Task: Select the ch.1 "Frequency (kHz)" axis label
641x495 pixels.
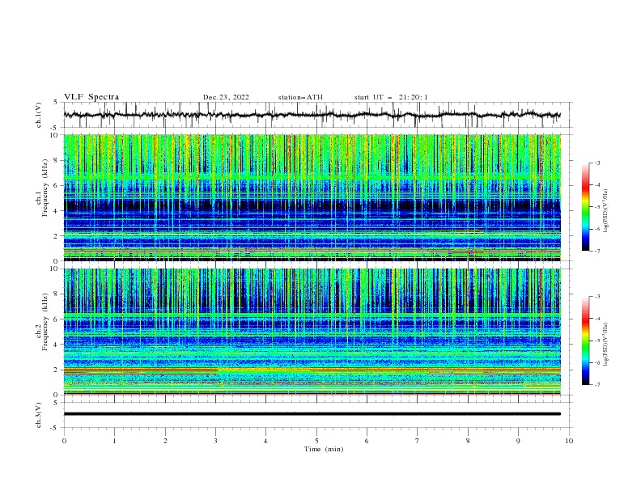Action: (x=45, y=188)
